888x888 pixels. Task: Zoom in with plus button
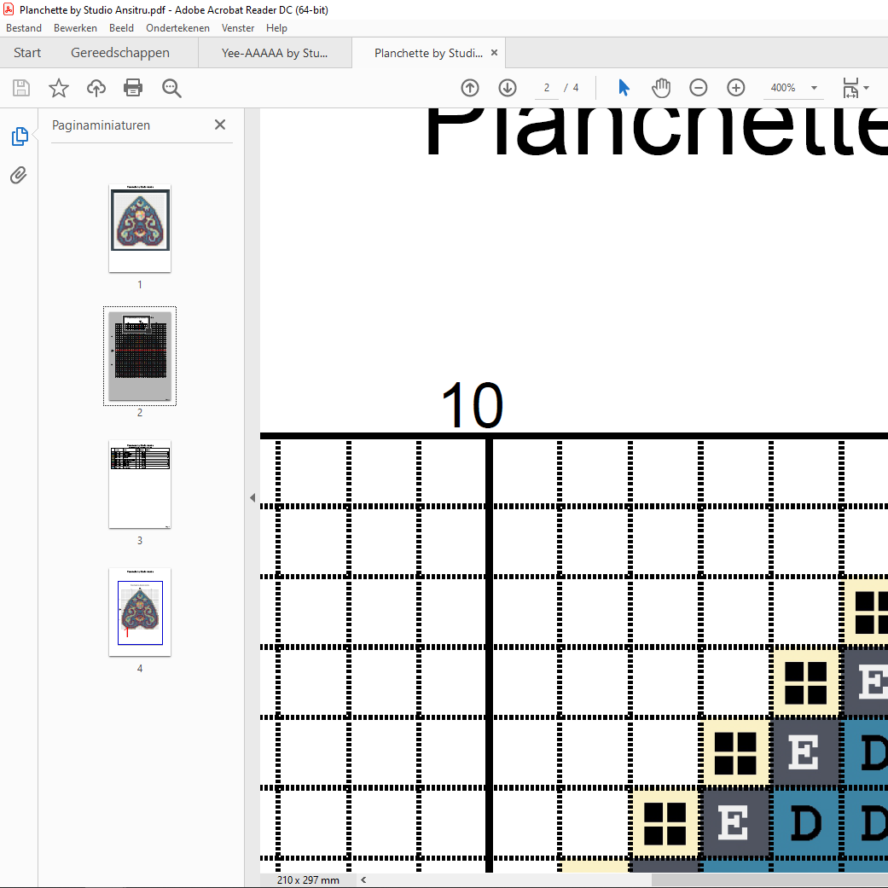tap(736, 88)
